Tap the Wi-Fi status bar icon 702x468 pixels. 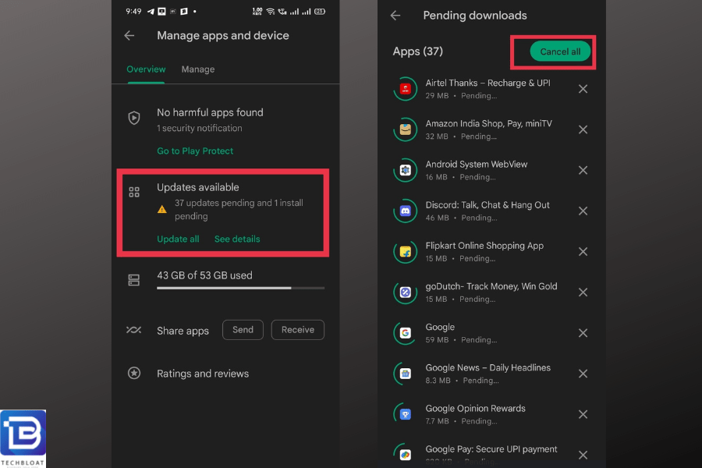(x=271, y=12)
